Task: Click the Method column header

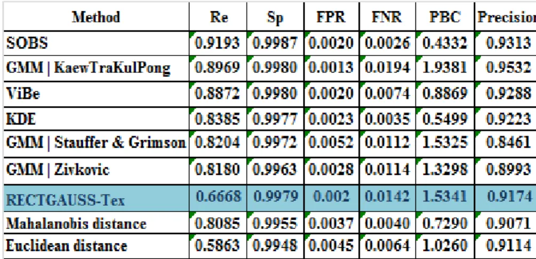Action: click(95, 17)
